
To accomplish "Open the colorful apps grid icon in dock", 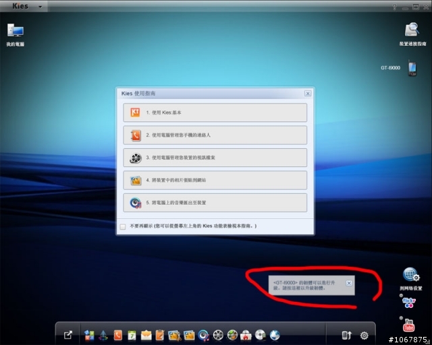I will (89, 336).
